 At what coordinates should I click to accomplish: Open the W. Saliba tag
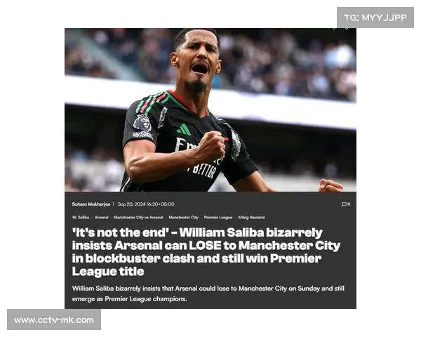pos(81,218)
